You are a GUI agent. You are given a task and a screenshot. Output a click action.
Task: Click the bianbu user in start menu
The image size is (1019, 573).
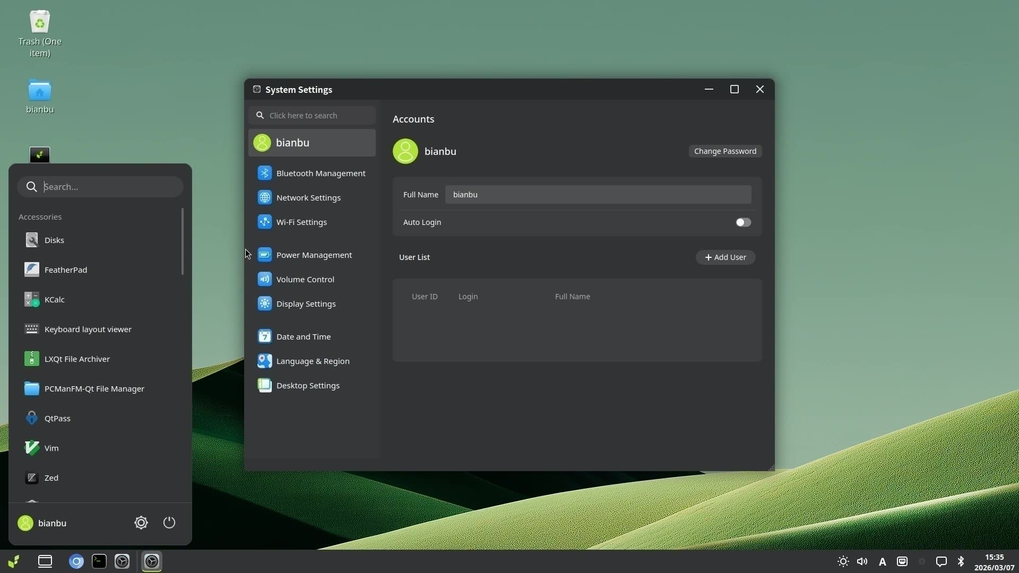pyautogui.click(x=42, y=523)
